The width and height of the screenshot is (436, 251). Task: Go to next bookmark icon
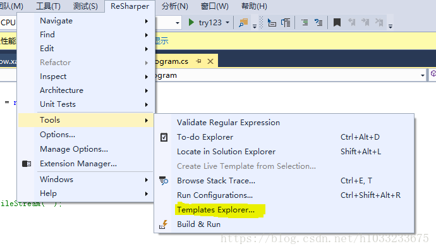click(365, 22)
